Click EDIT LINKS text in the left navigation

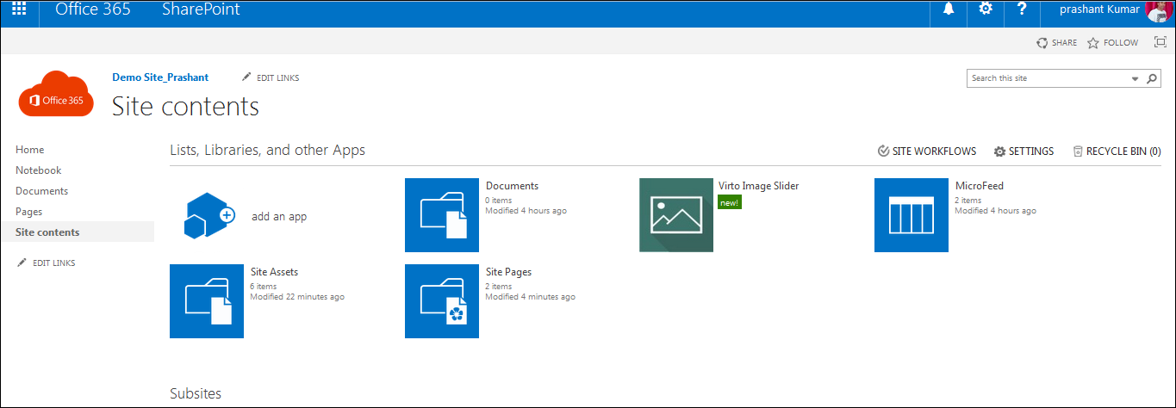click(x=53, y=263)
